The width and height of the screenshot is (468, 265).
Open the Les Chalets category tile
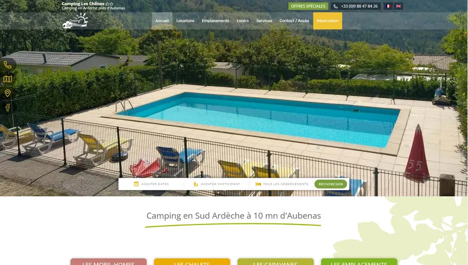click(192, 262)
